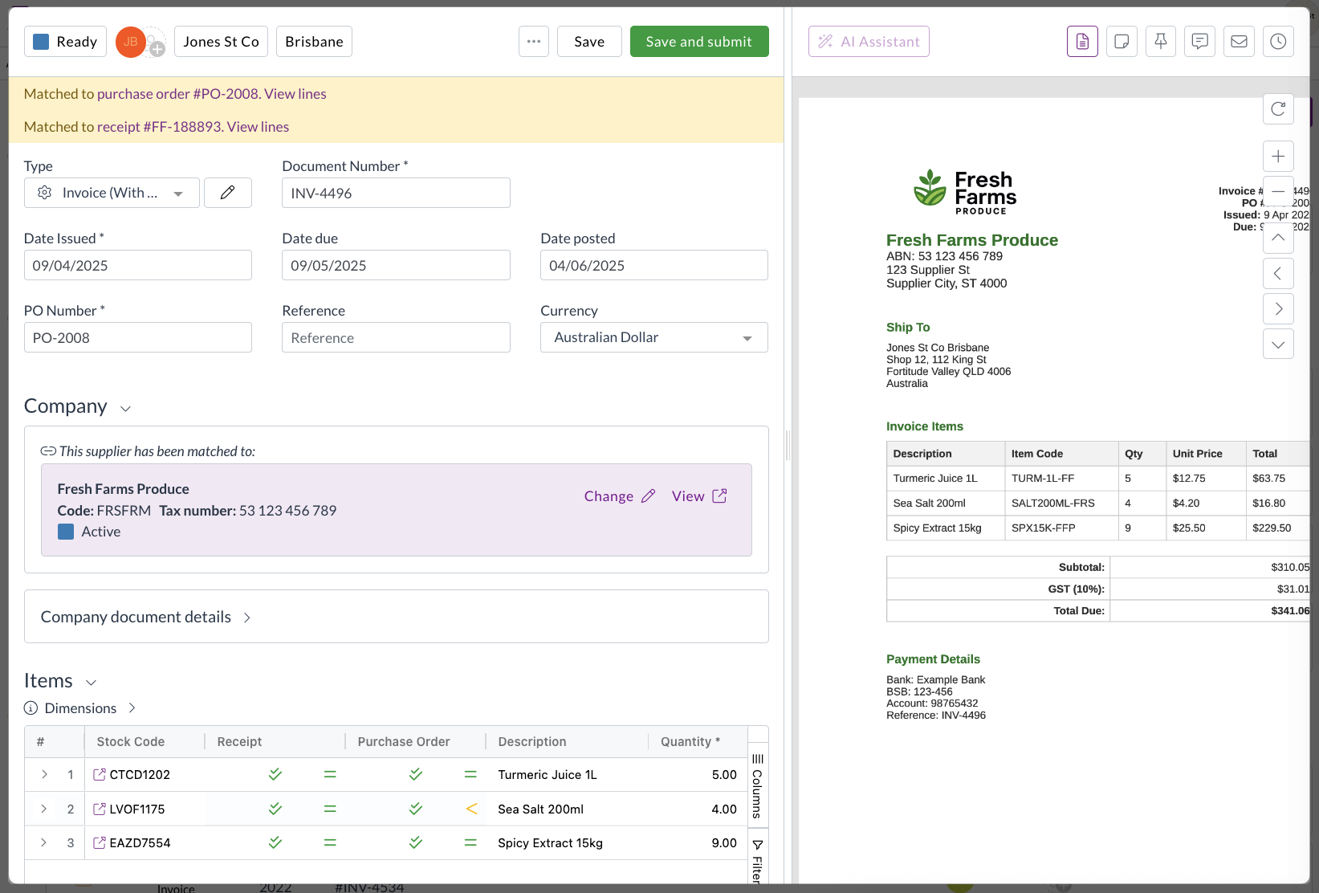Open EAZD7554 stock code link icon
This screenshot has height=893, width=1319.
(x=100, y=843)
